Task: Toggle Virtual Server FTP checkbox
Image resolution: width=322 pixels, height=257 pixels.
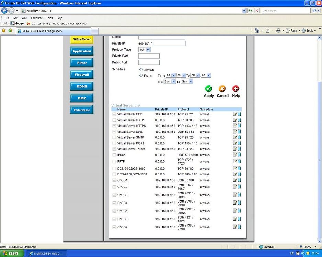Action: click(114, 114)
